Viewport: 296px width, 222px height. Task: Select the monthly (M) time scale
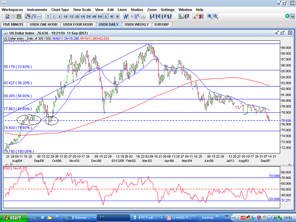coord(117,17)
